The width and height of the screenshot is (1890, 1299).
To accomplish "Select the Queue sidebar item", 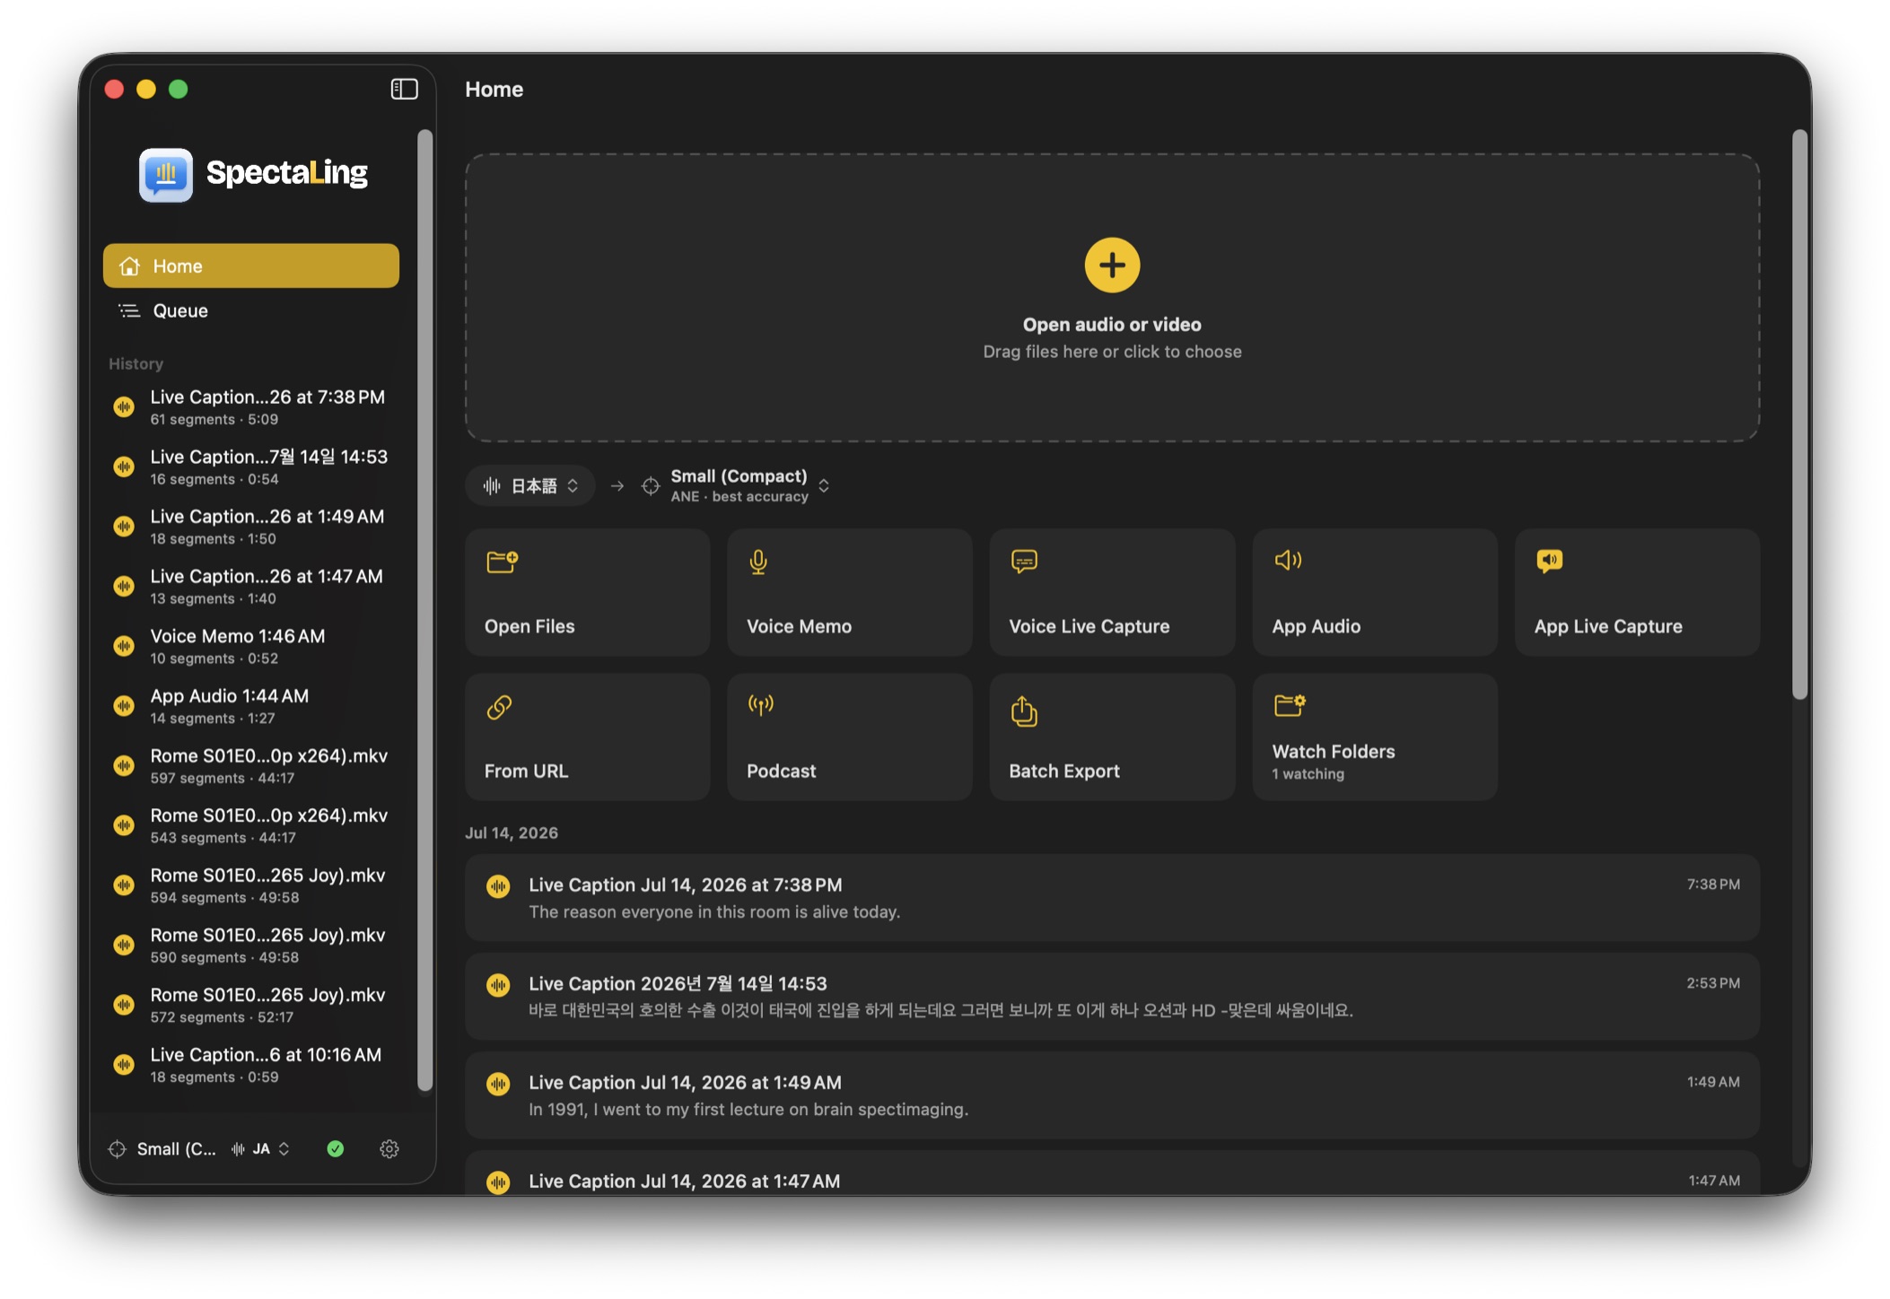I will pyautogui.click(x=251, y=310).
